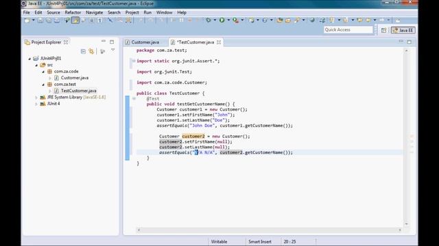Collapse the com.za.test package node

click(x=43, y=84)
